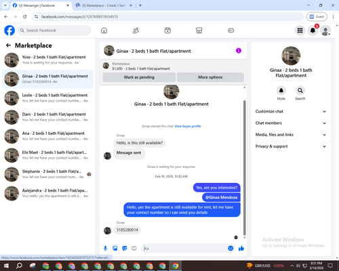339x271 pixels.
Task: Open the Facebook menu grid icon
Action: point(300,30)
